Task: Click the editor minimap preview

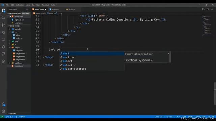Action: click(x=207, y=26)
